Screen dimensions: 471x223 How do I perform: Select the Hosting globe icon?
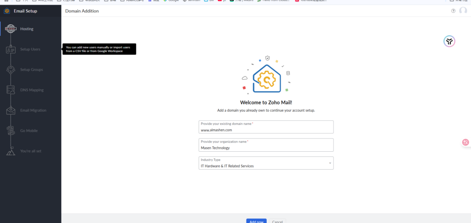[x=11, y=29]
